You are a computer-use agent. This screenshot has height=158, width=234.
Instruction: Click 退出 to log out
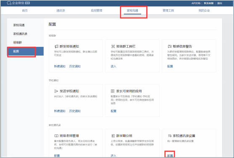point(220,3)
